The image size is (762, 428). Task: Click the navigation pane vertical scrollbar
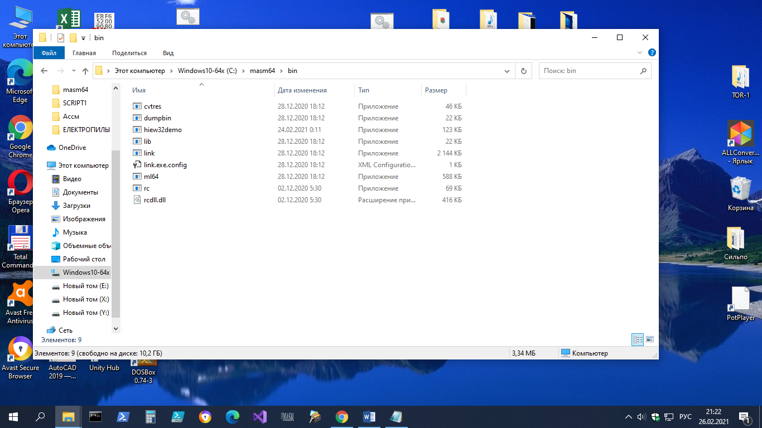pos(115,234)
